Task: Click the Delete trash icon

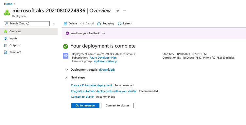Action: 65,23
